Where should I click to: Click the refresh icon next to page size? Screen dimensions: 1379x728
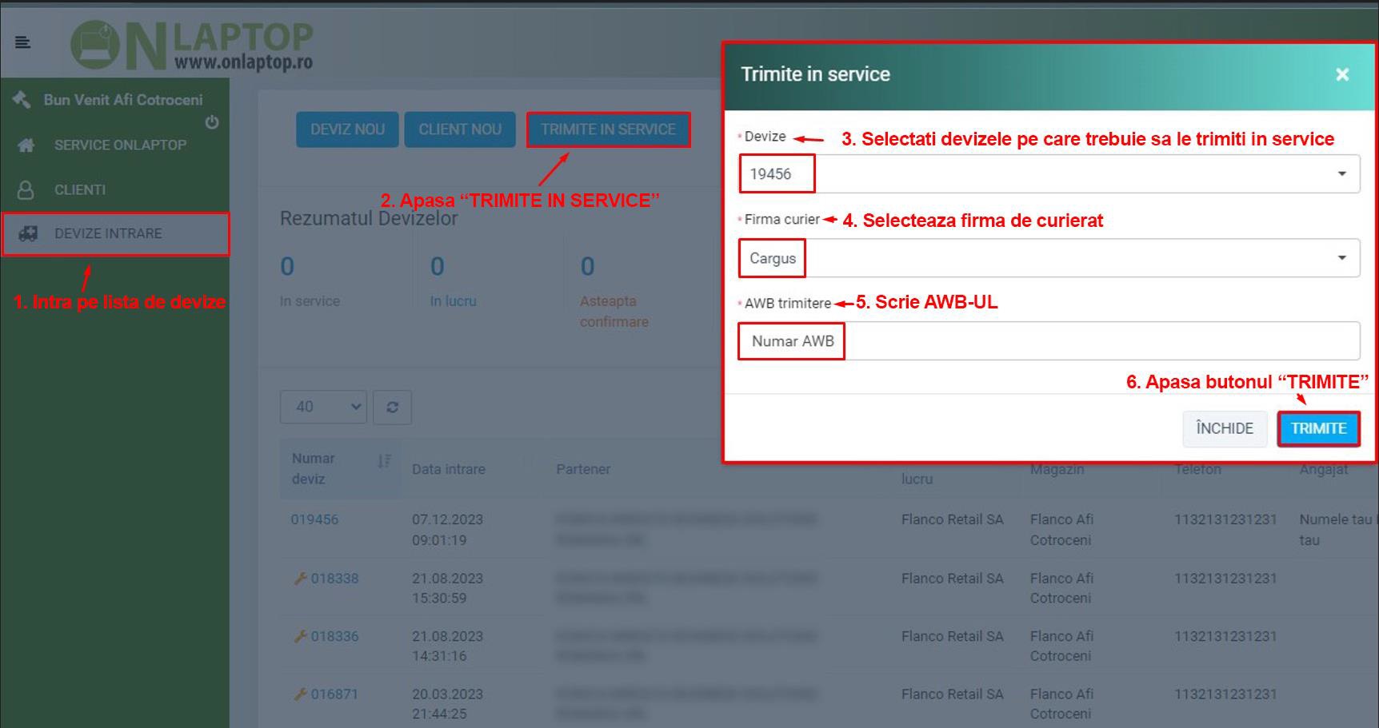tap(392, 407)
